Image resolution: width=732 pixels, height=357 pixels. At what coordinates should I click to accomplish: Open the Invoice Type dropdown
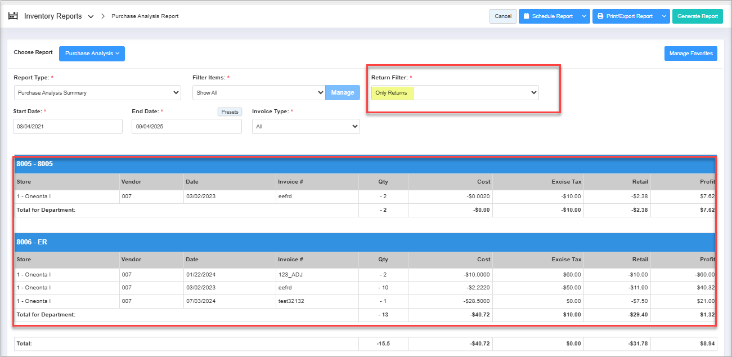tap(306, 127)
